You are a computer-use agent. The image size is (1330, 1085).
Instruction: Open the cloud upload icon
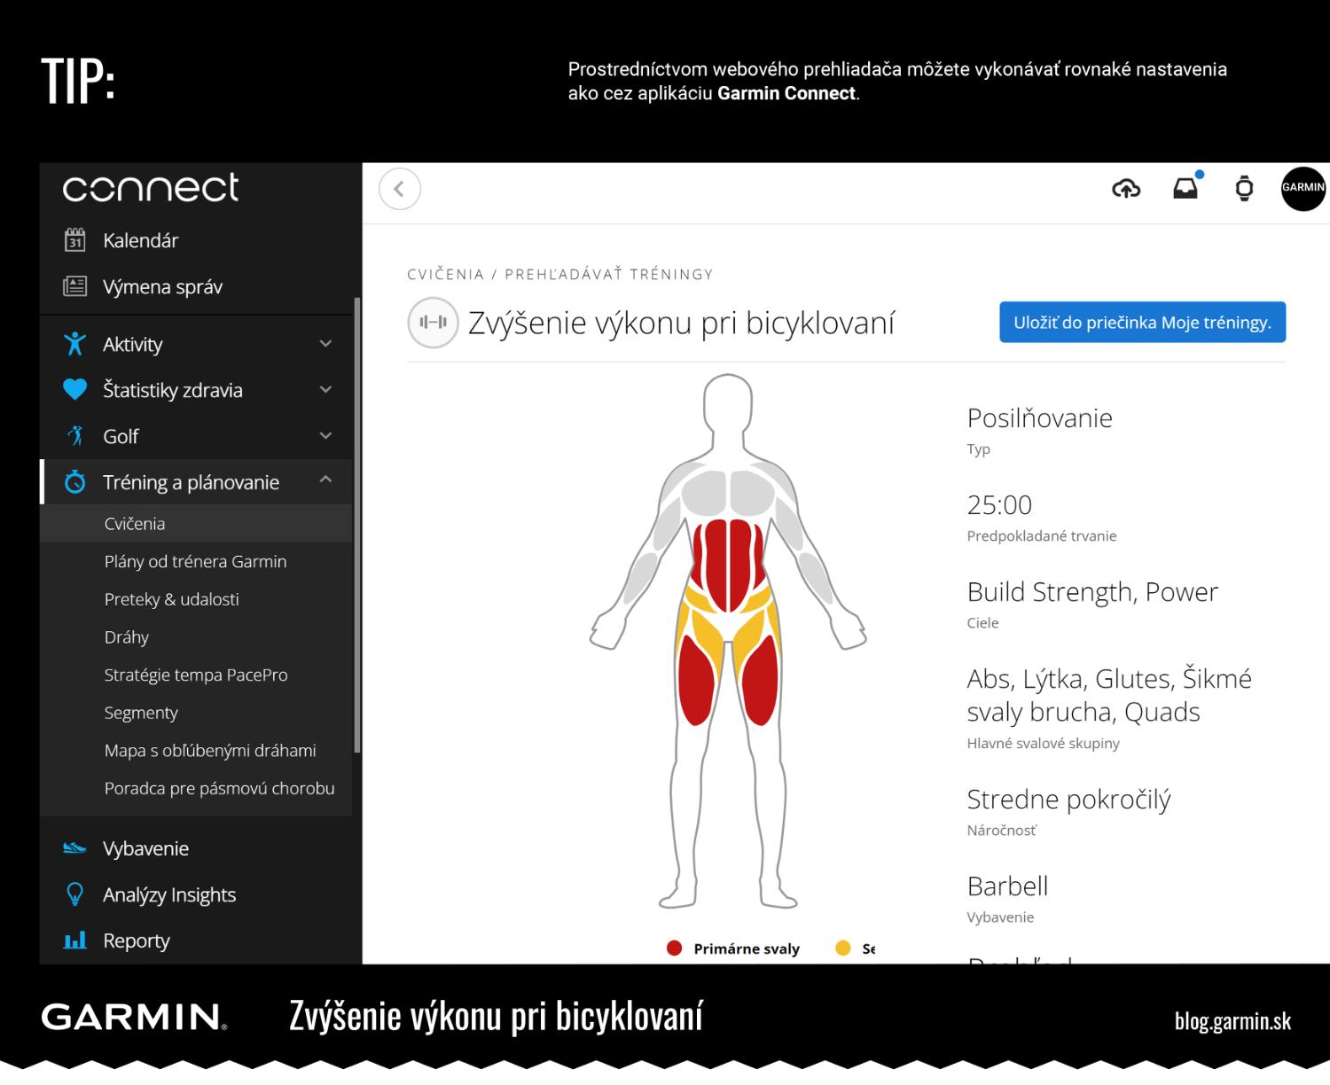pyautogui.click(x=1126, y=188)
